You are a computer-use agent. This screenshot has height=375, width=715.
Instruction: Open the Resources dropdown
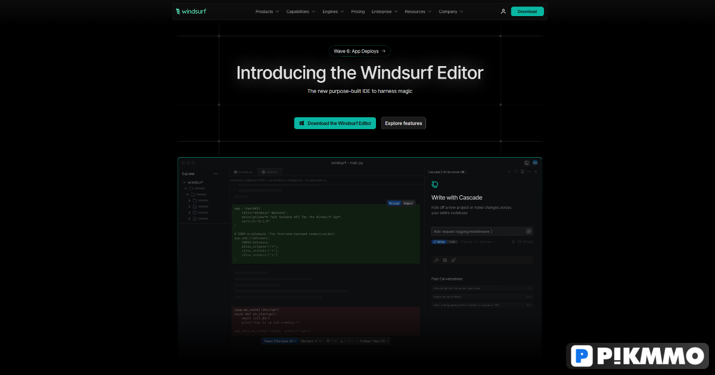(x=418, y=11)
